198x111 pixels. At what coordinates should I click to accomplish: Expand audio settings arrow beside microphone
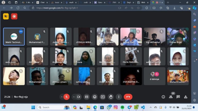[61, 97]
